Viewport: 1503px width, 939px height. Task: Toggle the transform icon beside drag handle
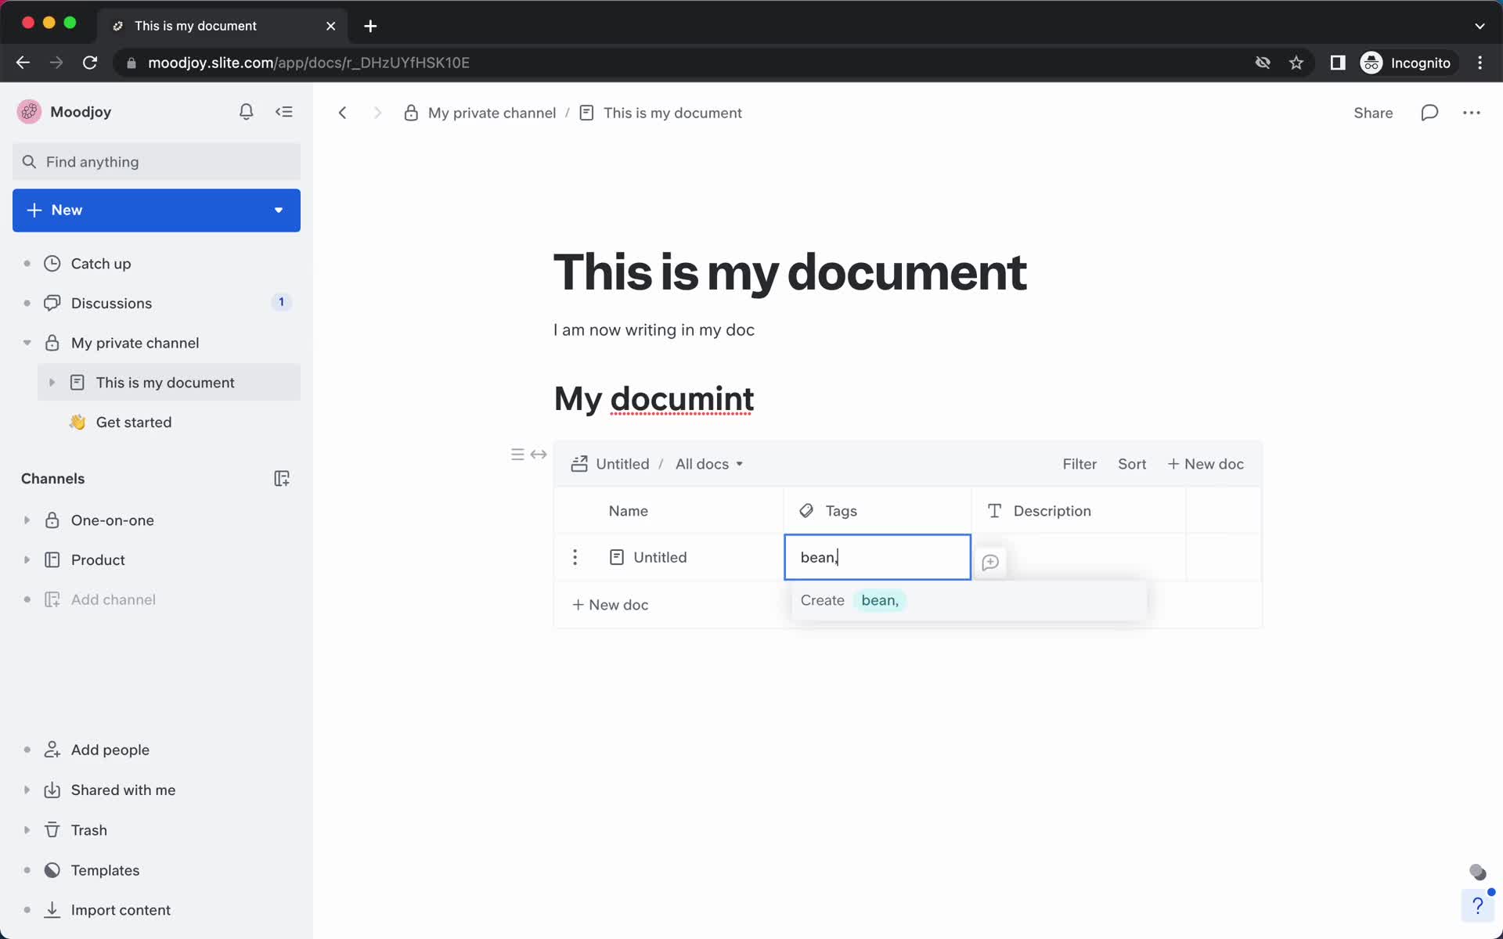point(539,455)
